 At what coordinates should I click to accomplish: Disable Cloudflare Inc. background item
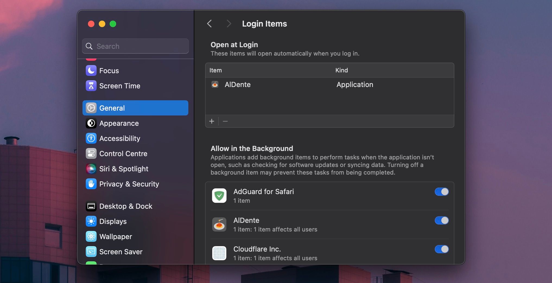click(x=442, y=249)
